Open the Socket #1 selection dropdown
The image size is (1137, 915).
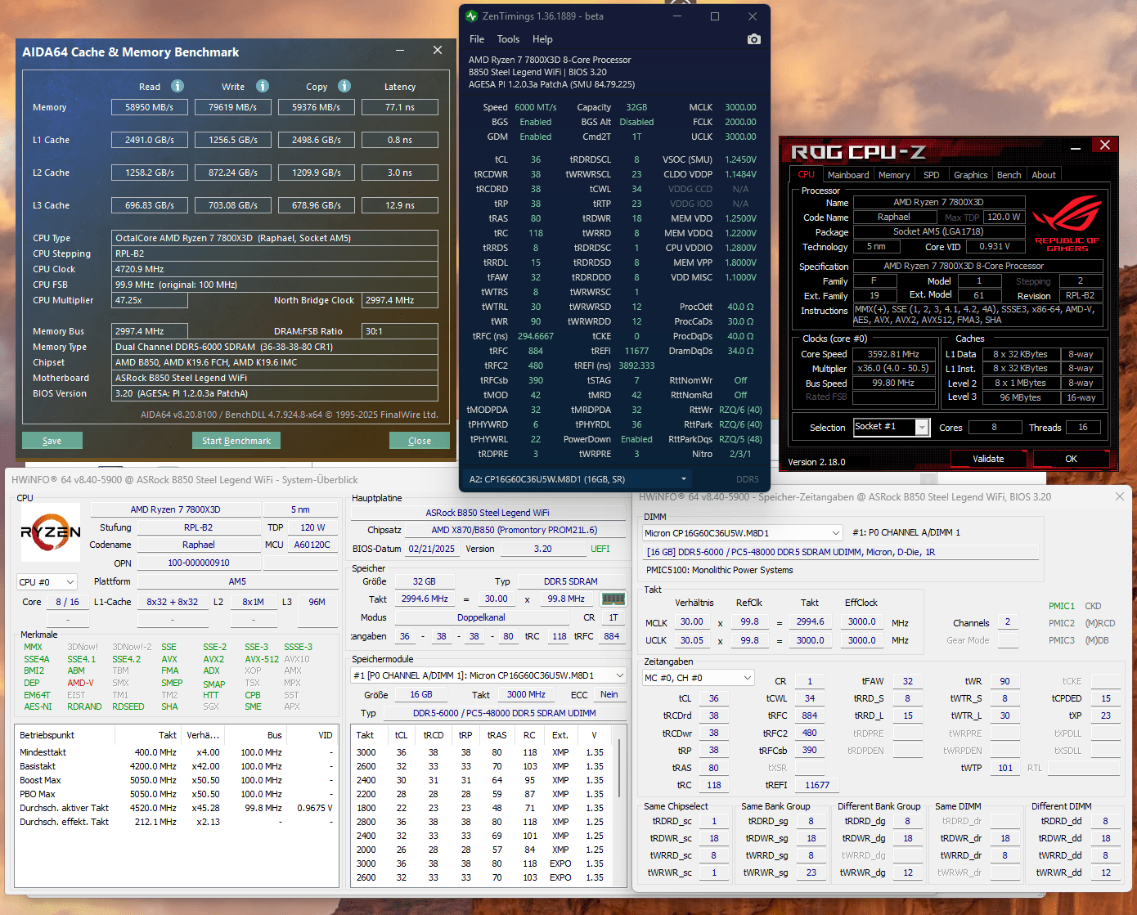[x=891, y=427]
